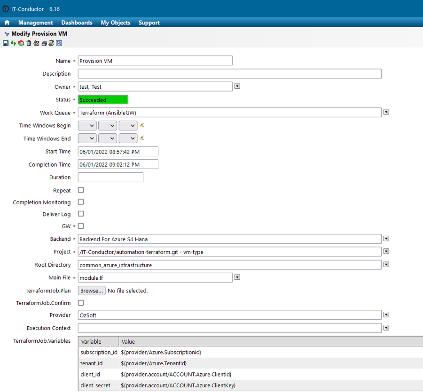Check the TerraformJob.Confirm checkbox

pyautogui.click(x=81, y=303)
